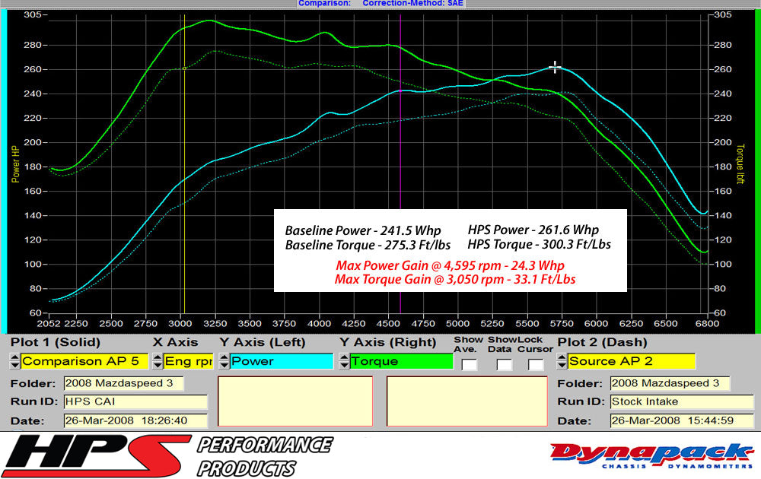Enable the Show Ave. checkbox
The width and height of the screenshot is (761, 479).
tap(469, 363)
